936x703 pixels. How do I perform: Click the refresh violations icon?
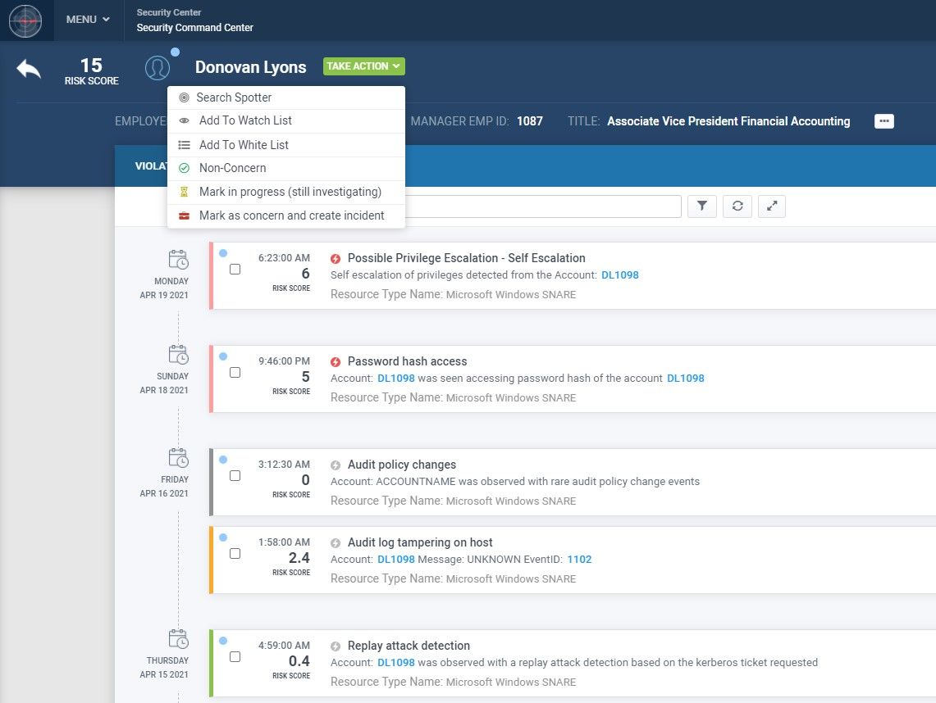[737, 206]
